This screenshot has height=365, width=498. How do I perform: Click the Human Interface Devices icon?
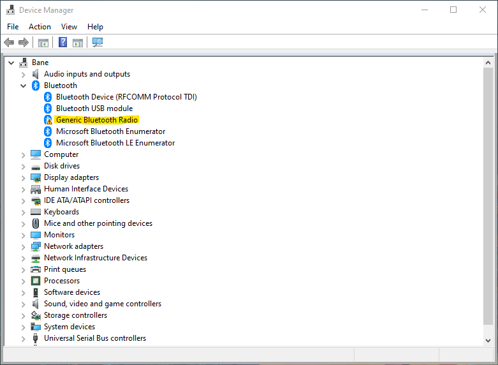click(x=36, y=189)
